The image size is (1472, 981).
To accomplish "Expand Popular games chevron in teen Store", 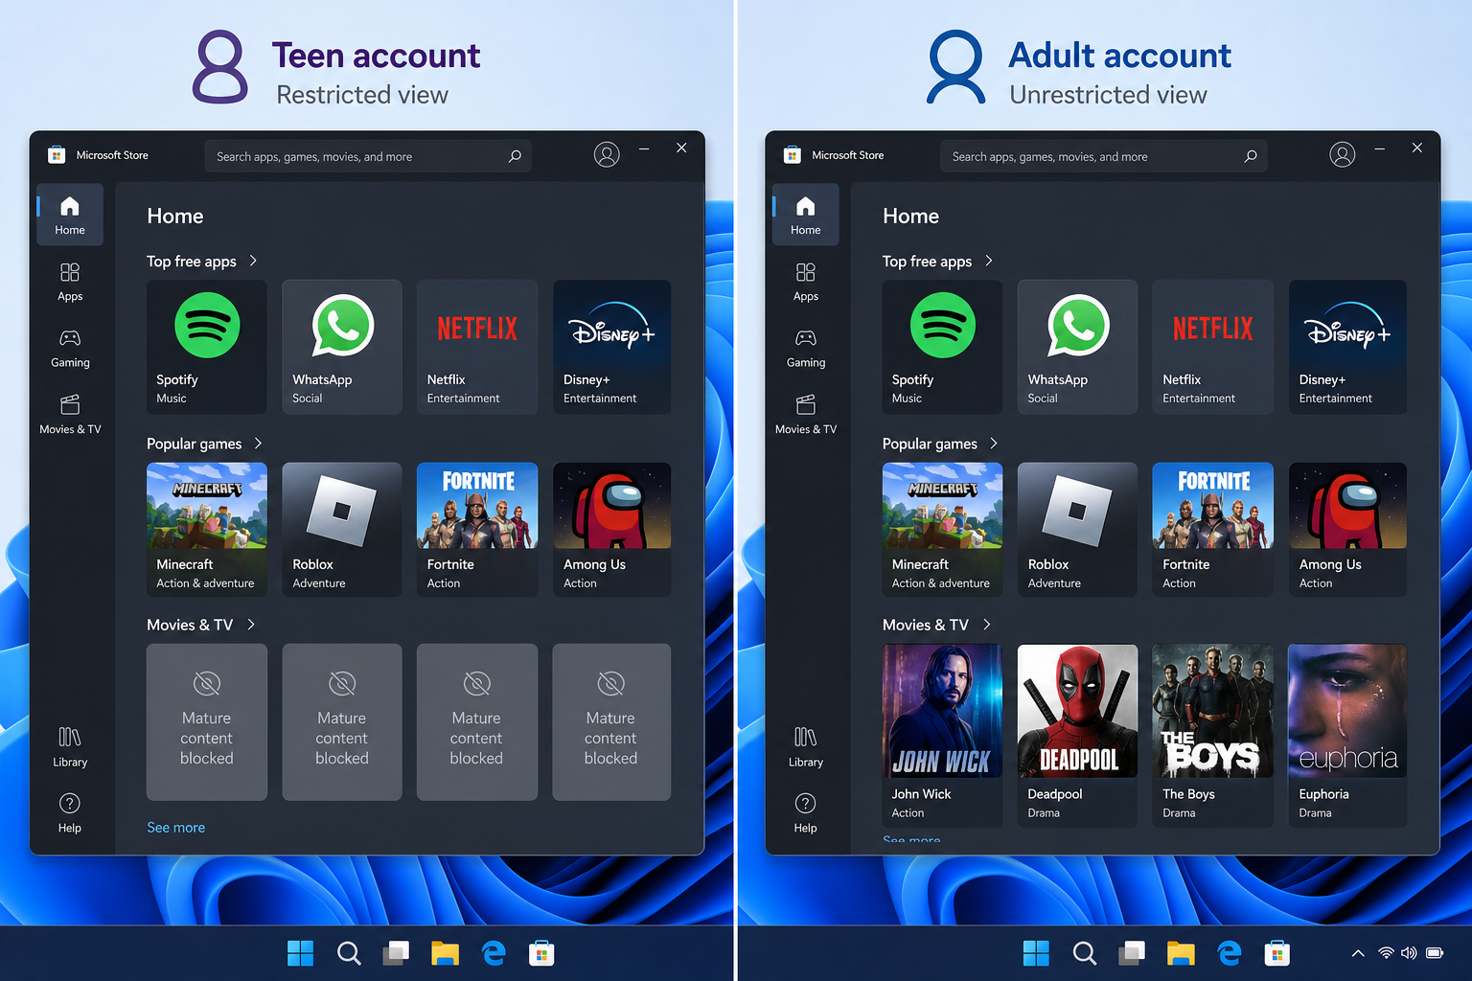I will click(258, 444).
